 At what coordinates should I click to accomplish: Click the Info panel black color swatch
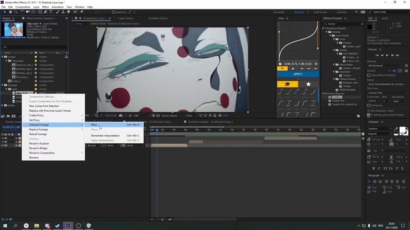point(370,27)
